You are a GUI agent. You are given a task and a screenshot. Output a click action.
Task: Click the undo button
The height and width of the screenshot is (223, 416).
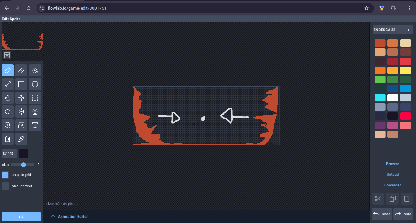pos(382,214)
